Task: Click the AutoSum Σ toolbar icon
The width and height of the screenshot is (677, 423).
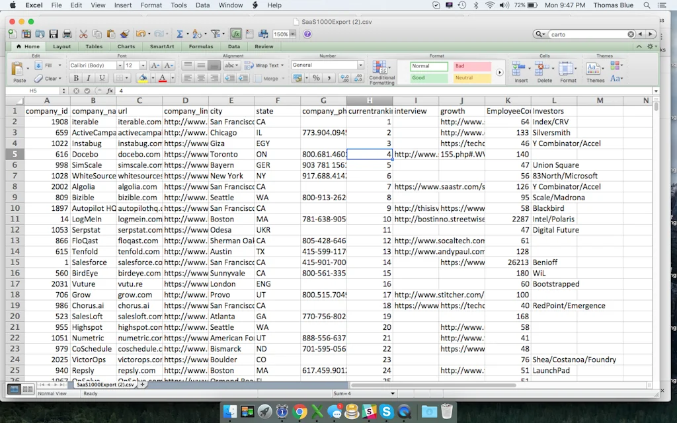Action: pos(180,34)
